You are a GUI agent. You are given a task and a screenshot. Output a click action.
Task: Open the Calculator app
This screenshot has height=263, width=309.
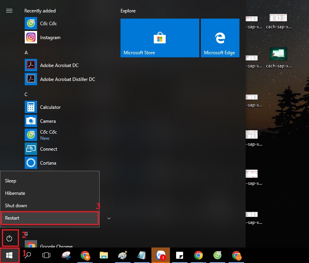[x=50, y=107]
